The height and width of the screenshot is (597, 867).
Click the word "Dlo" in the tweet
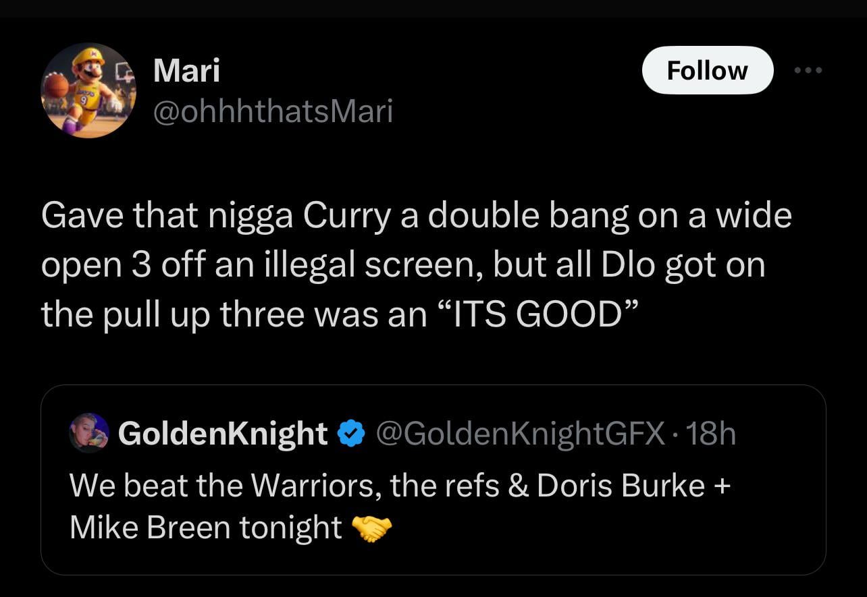pos(627,265)
